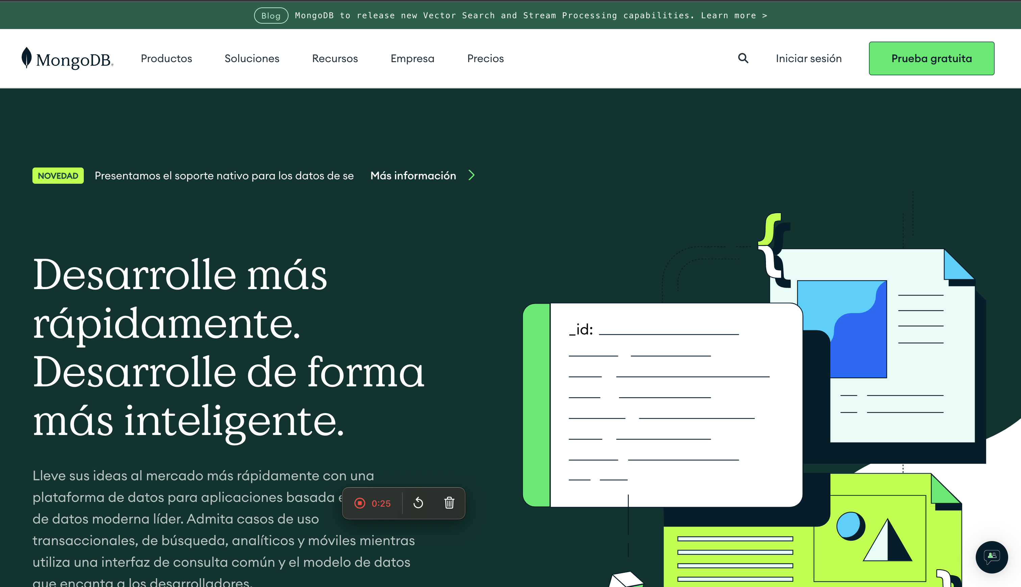Stop the screen recording
The height and width of the screenshot is (587, 1021).
359,503
